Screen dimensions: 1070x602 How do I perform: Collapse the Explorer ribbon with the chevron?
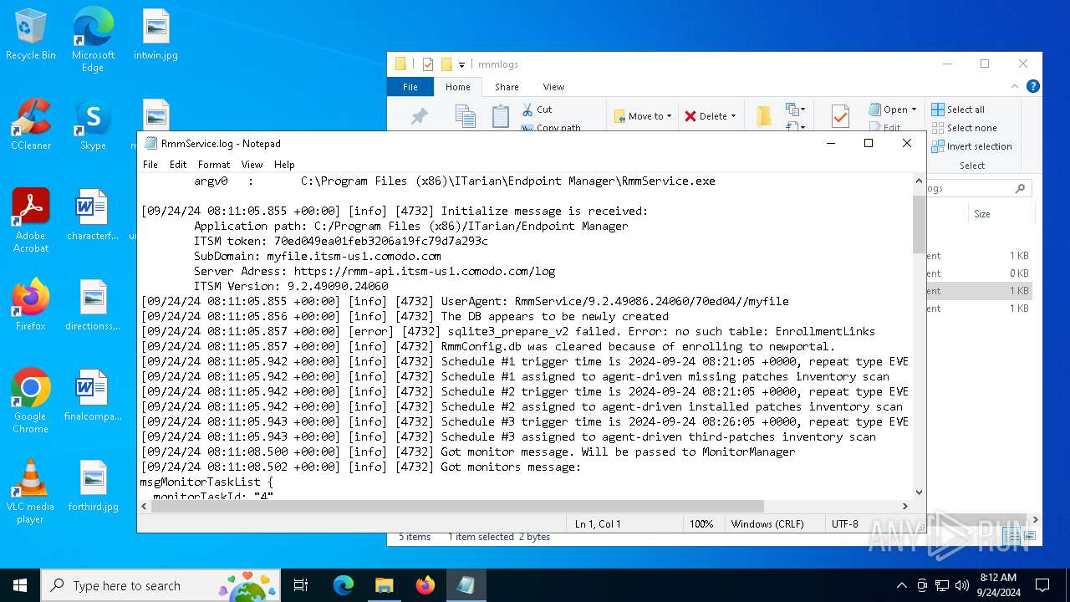(1016, 86)
